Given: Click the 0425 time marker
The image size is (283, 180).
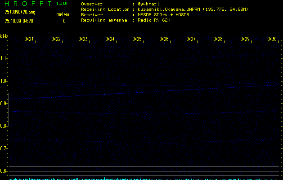Looking at the screenshot, I should tap(137, 40).
